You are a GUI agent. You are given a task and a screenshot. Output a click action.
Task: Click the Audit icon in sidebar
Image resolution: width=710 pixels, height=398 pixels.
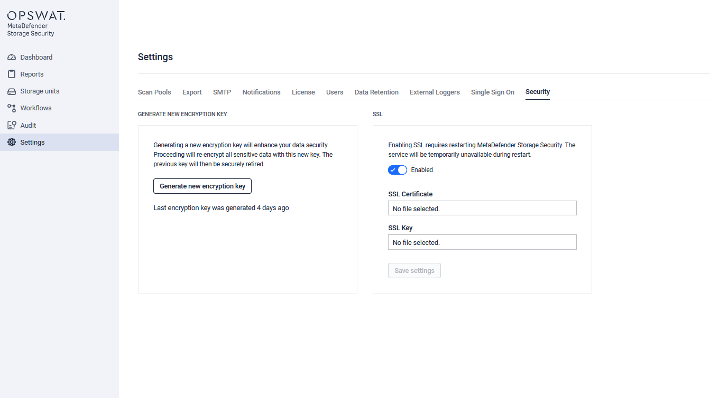(x=12, y=125)
